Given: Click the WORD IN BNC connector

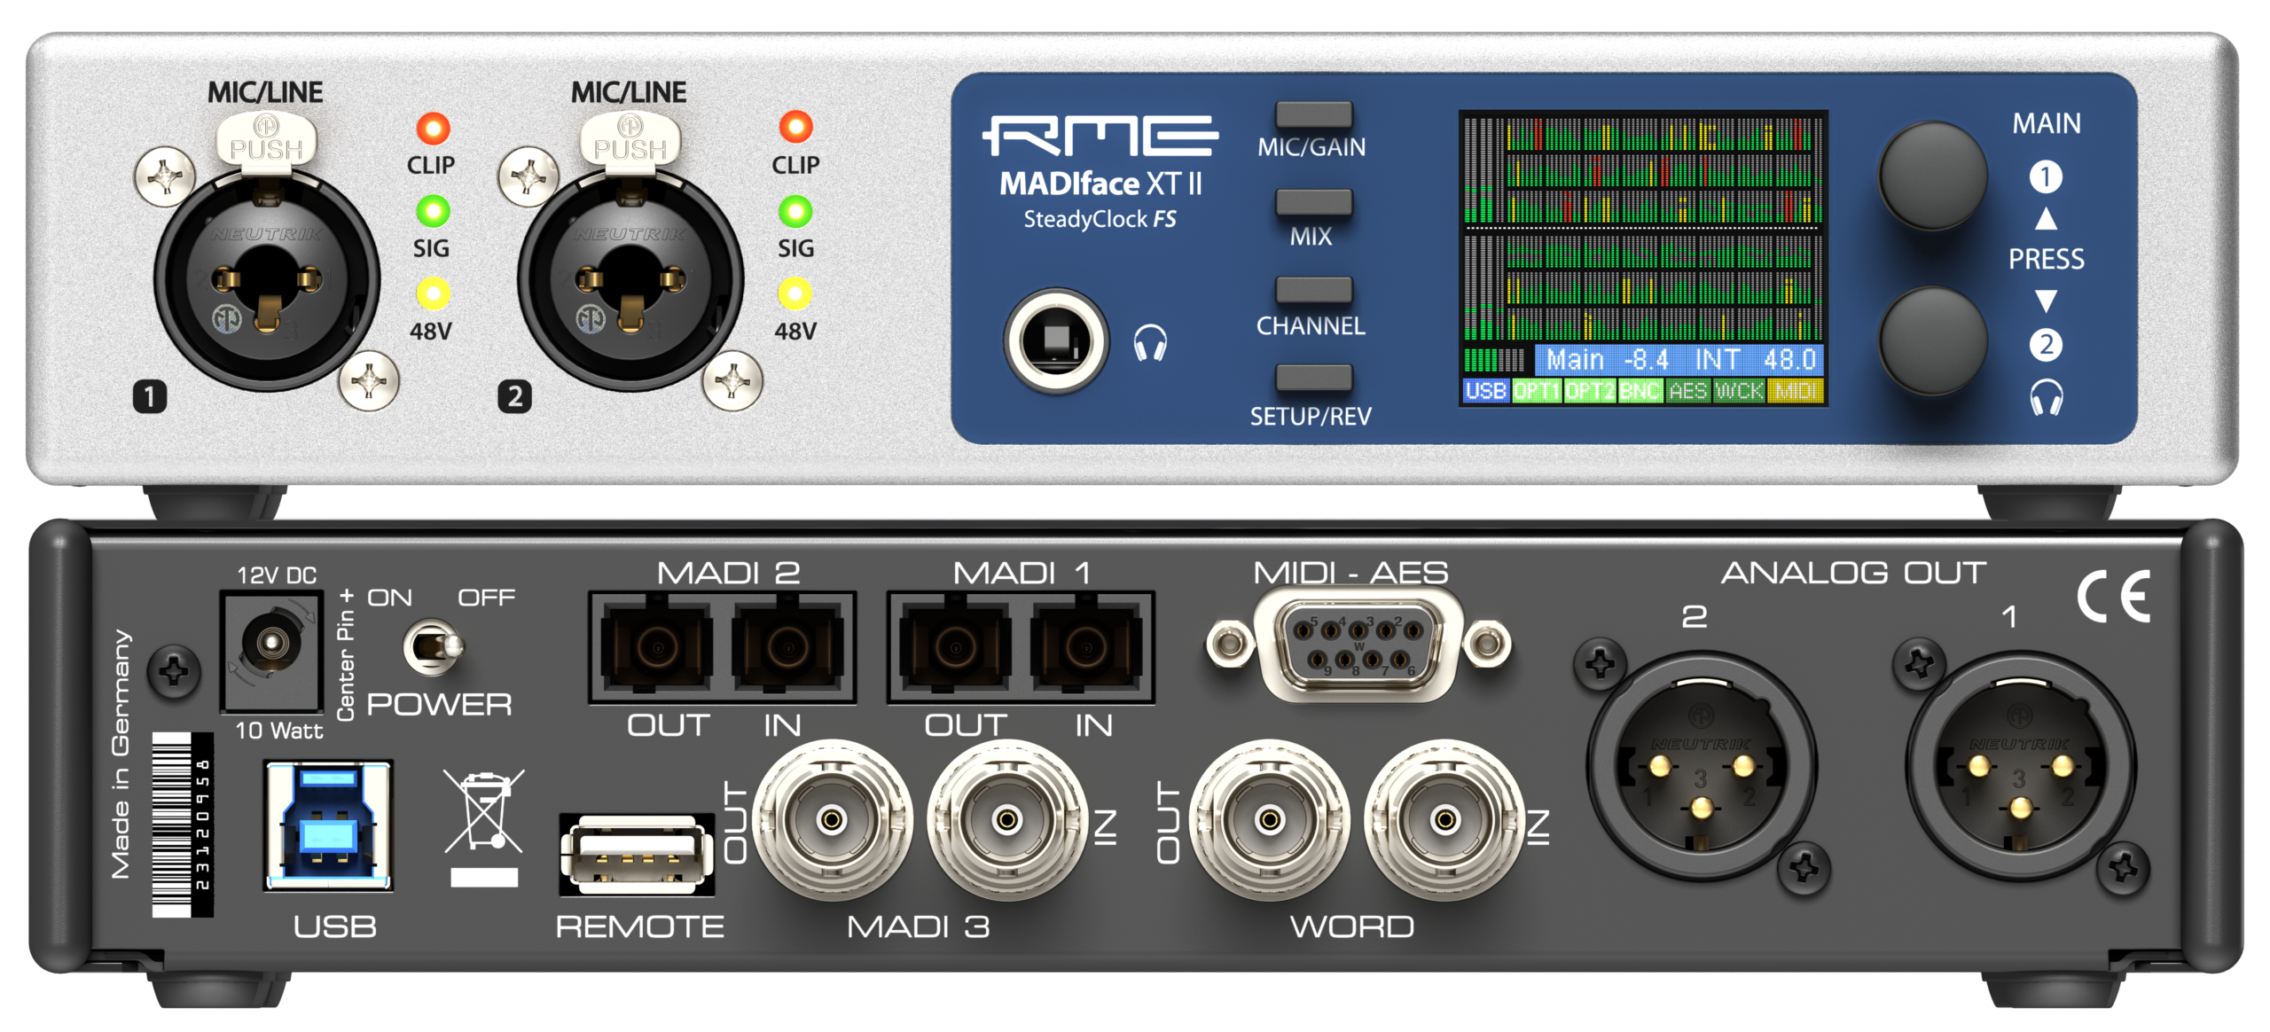Looking at the screenshot, I should 1444,819.
